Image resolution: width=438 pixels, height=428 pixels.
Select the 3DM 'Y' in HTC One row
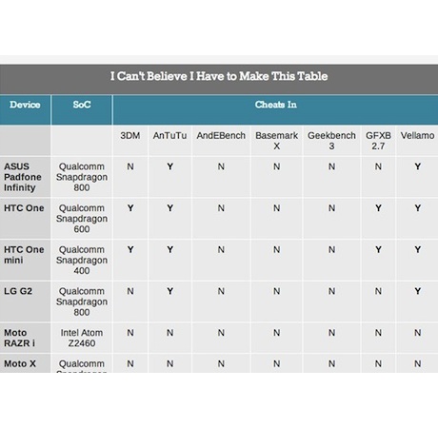click(x=130, y=208)
